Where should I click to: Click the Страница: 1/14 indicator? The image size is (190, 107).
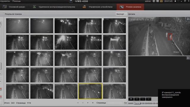[x=23, y=103]
